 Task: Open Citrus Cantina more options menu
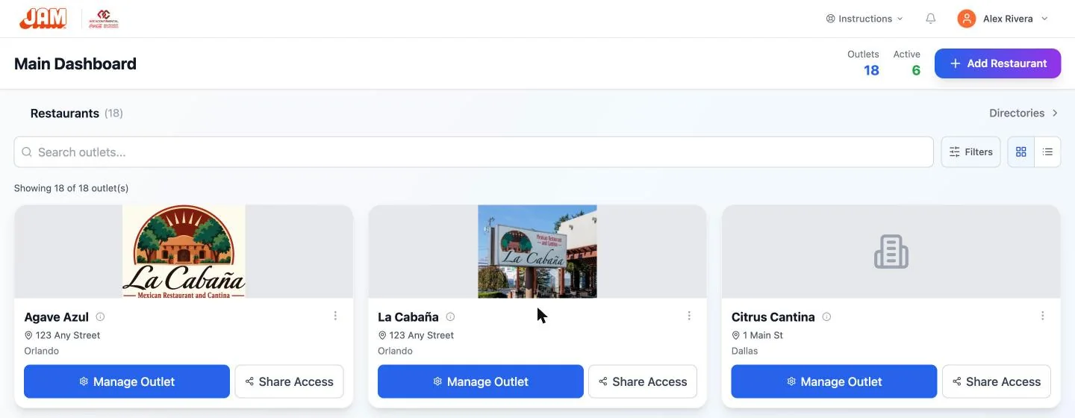click(x=1043, y=316)
